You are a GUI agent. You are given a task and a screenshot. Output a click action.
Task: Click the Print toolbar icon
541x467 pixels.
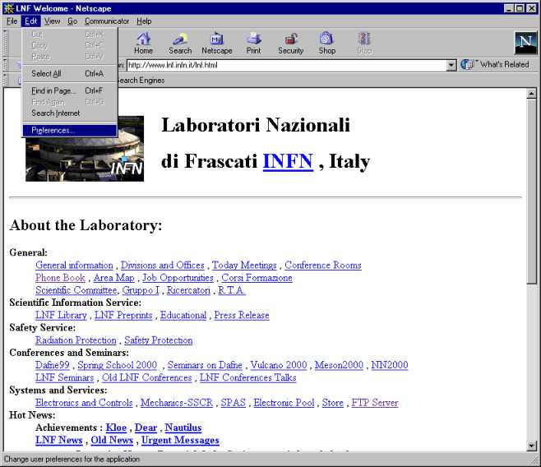point(253,44)
